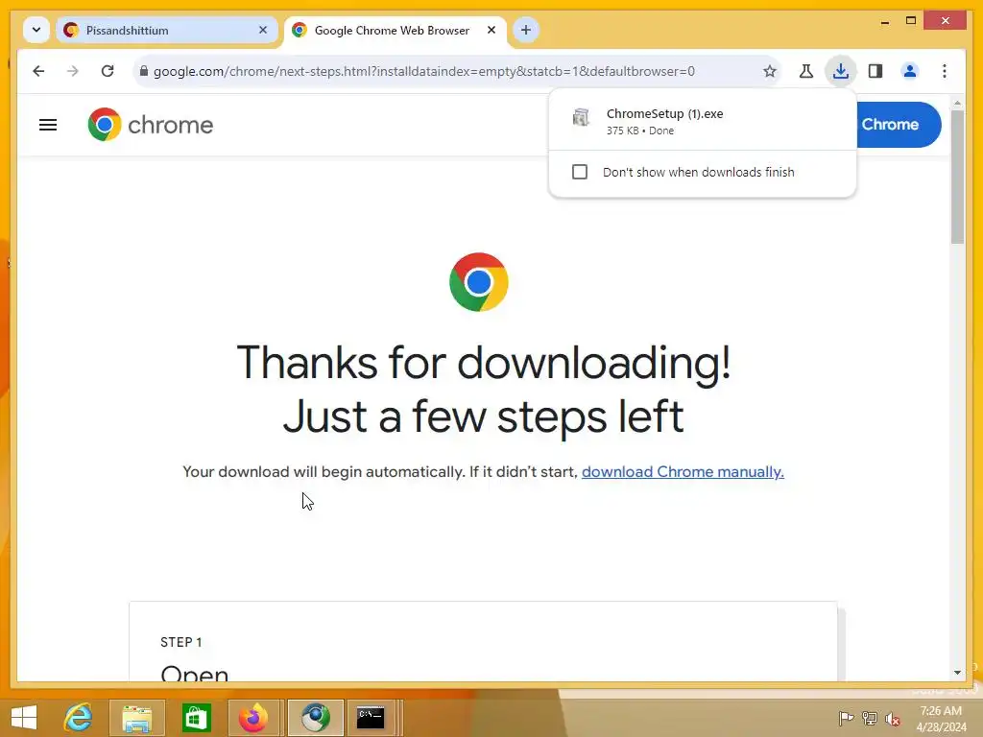
Task: Open the ChromeSetup (1).exe download item
Action: pos(702,121)
